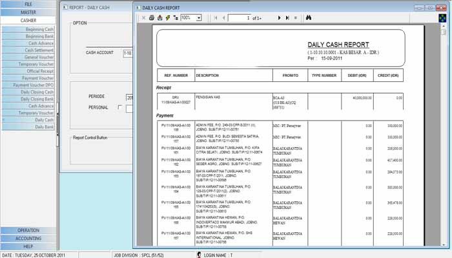Image resolution: width=452 pixels, height=258 pixels.
Task: Open Beginning Bank
Action: pyautogui.click(x=28, y=36)
